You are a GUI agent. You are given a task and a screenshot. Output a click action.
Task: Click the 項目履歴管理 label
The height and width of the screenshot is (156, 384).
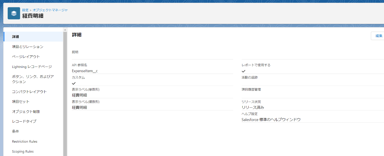point(251,89)
